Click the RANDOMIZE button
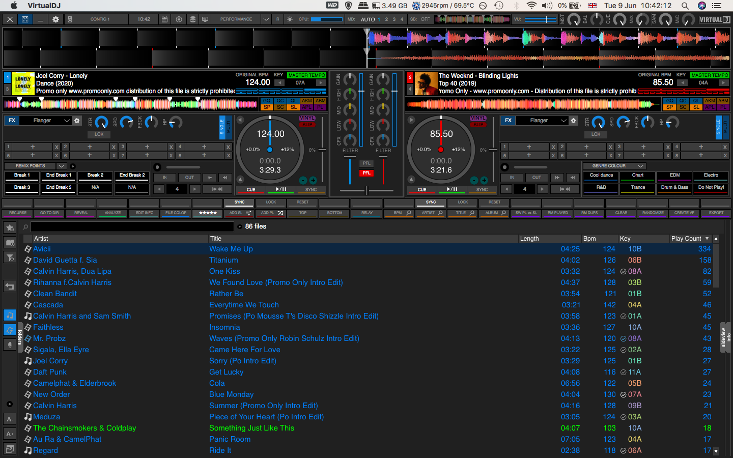 point(653,213)
